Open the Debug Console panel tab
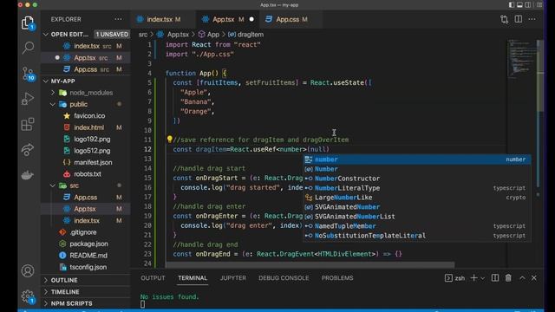The height and width of the screenshot is (312, 555). pyautogui.click(x=284, y=278)
